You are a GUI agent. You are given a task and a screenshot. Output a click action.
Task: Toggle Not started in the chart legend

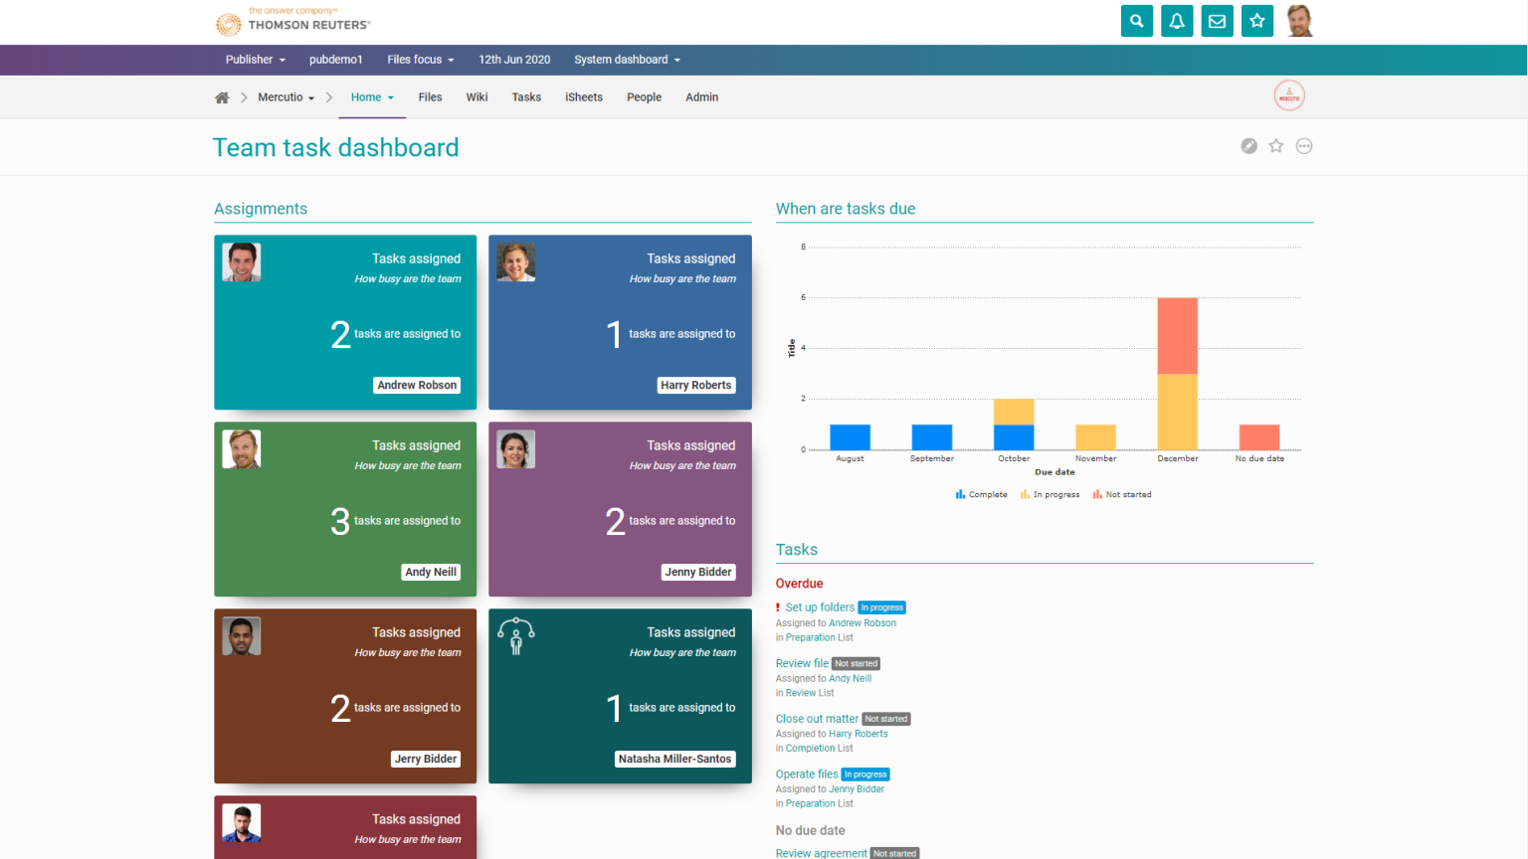pos(1122,494)
